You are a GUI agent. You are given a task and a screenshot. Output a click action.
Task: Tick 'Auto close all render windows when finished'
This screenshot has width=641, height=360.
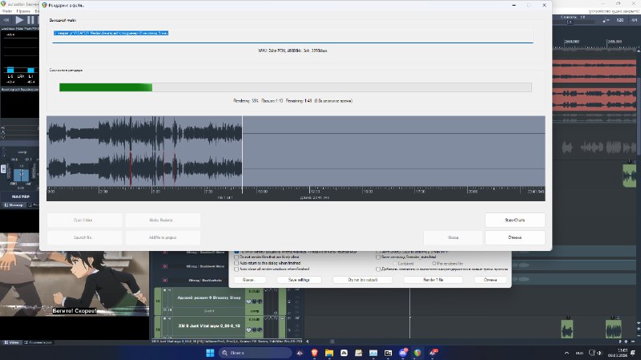coord(236,269)
